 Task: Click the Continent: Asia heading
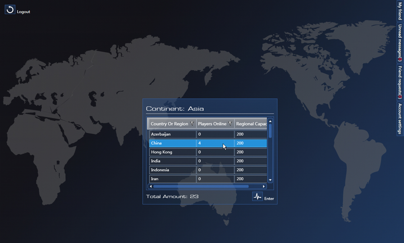tap(175, 109)
